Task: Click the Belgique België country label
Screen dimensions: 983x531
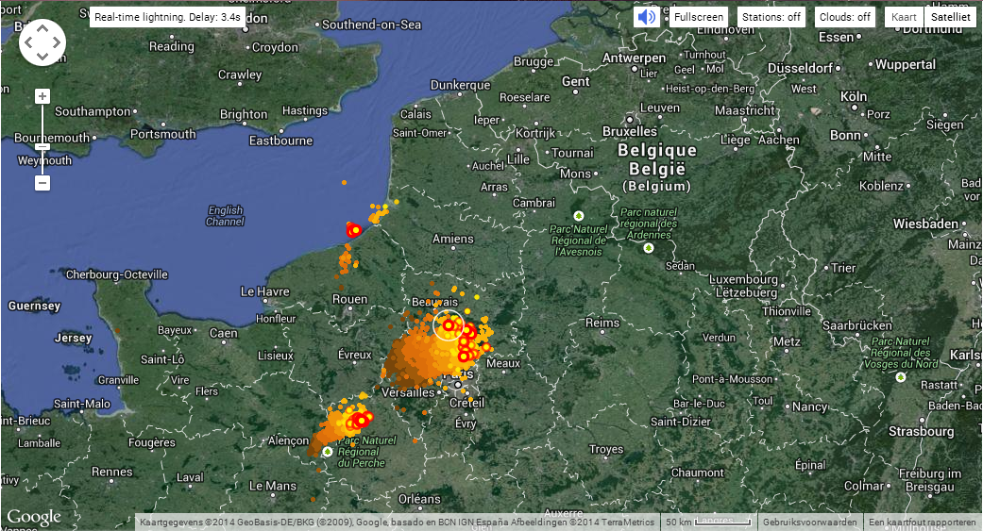Action: point(657,167)
